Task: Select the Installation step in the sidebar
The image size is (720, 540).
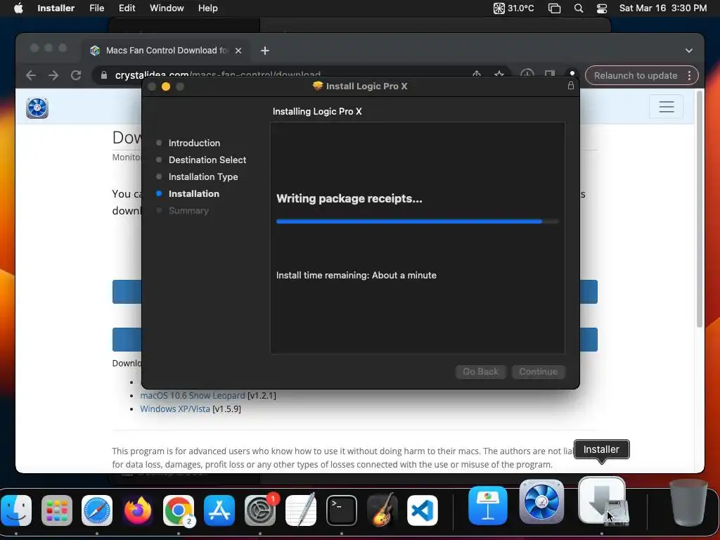Action: (x=194, y=194)
